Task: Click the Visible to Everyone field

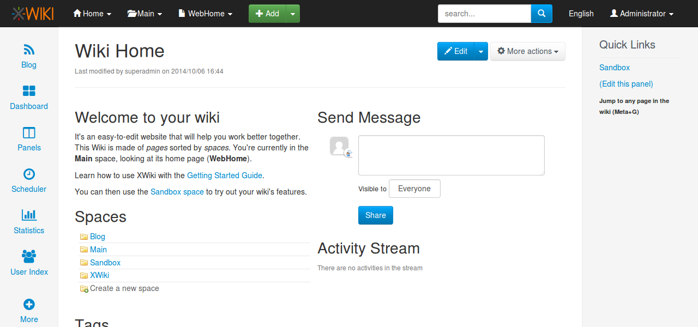Action: click(x=414, y=189)
